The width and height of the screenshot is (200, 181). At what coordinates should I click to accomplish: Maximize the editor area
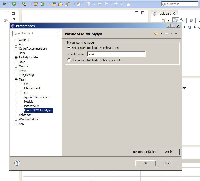pos(143,13)
